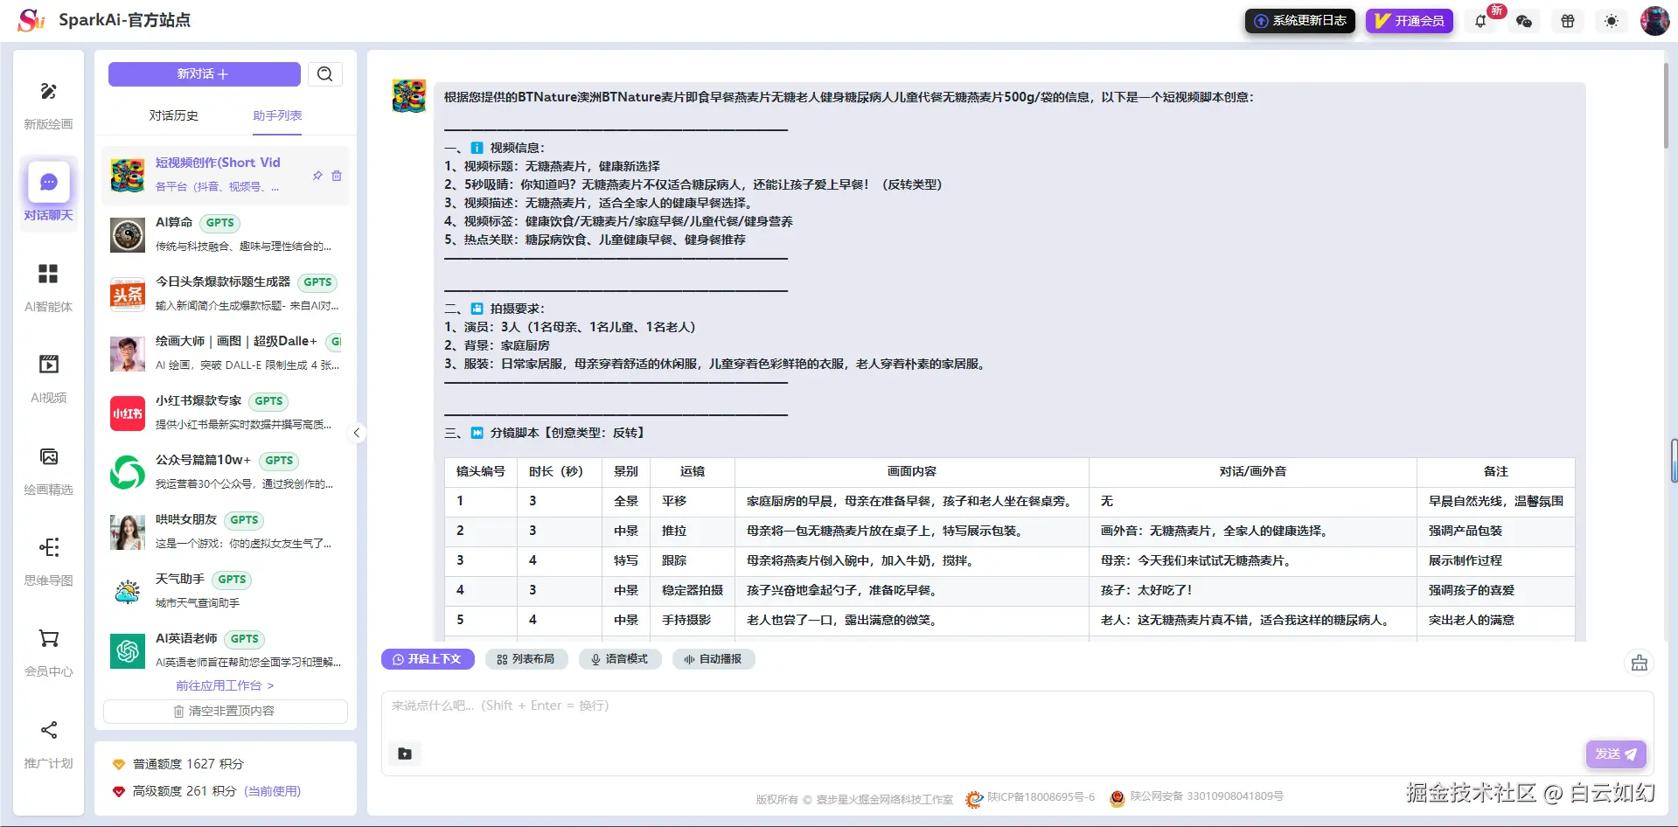Enable 语音模式 voice mode
1678x827 pixels.
(x=620, y=659)
